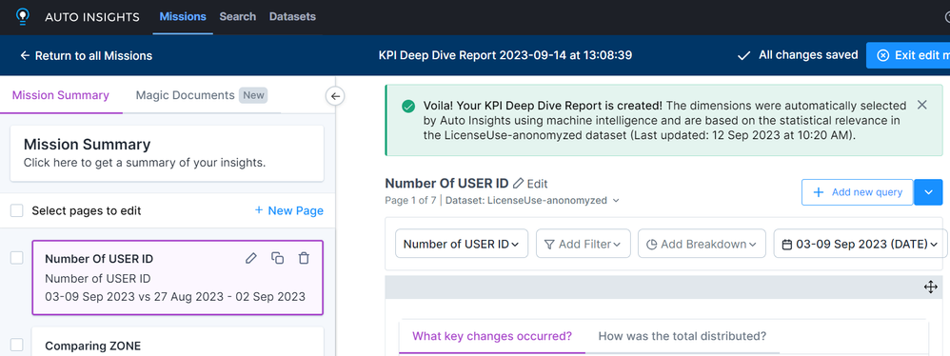This screenshot has width=950, height=356.
Task: Click Return to all Missions
Action: [x=86, y=56]
